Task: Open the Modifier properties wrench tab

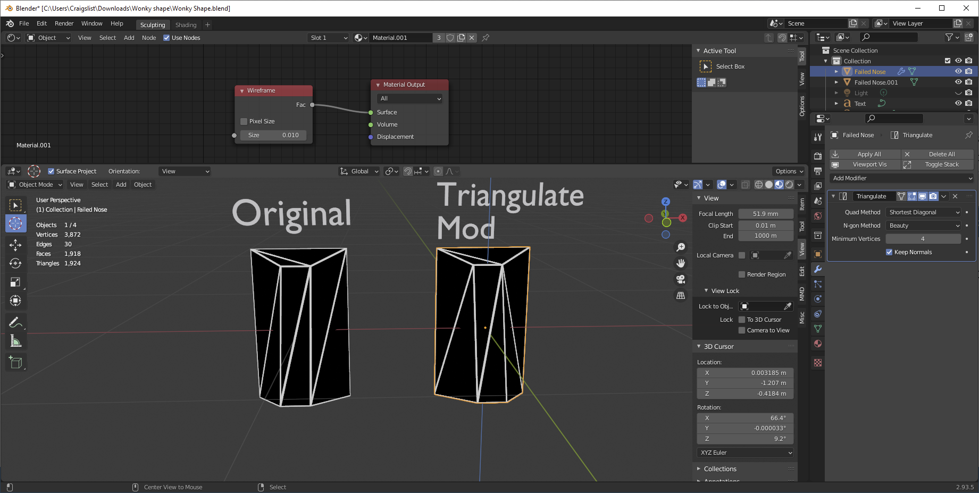Action: click(x=818, y=269)
